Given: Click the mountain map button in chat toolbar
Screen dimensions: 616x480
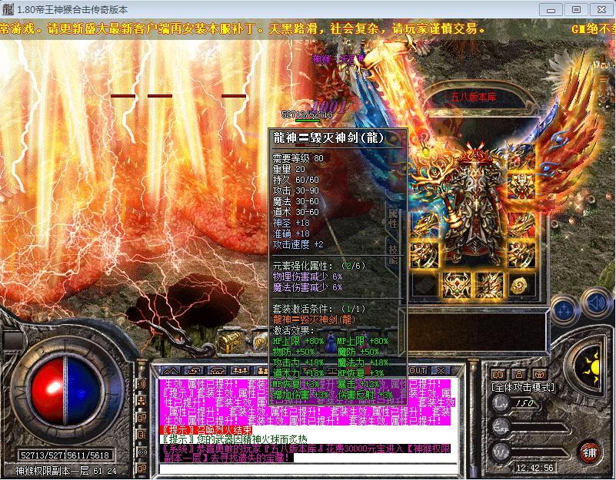Looking at the screenshot, I should click(x=171, y=371).
